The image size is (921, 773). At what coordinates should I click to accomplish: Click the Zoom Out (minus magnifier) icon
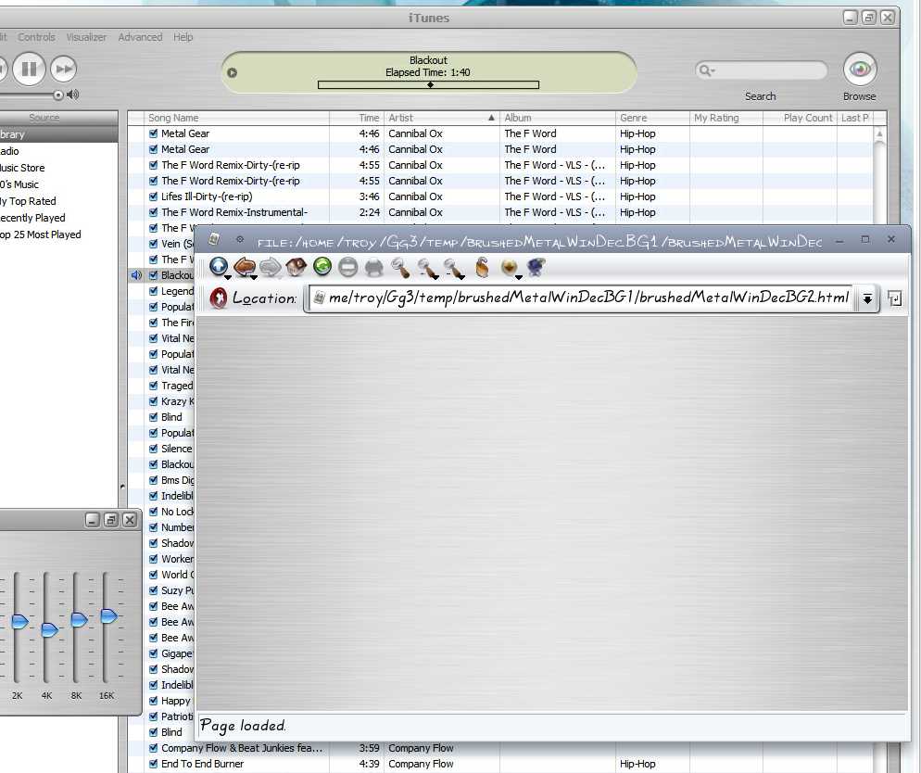[x=453, y=269]
